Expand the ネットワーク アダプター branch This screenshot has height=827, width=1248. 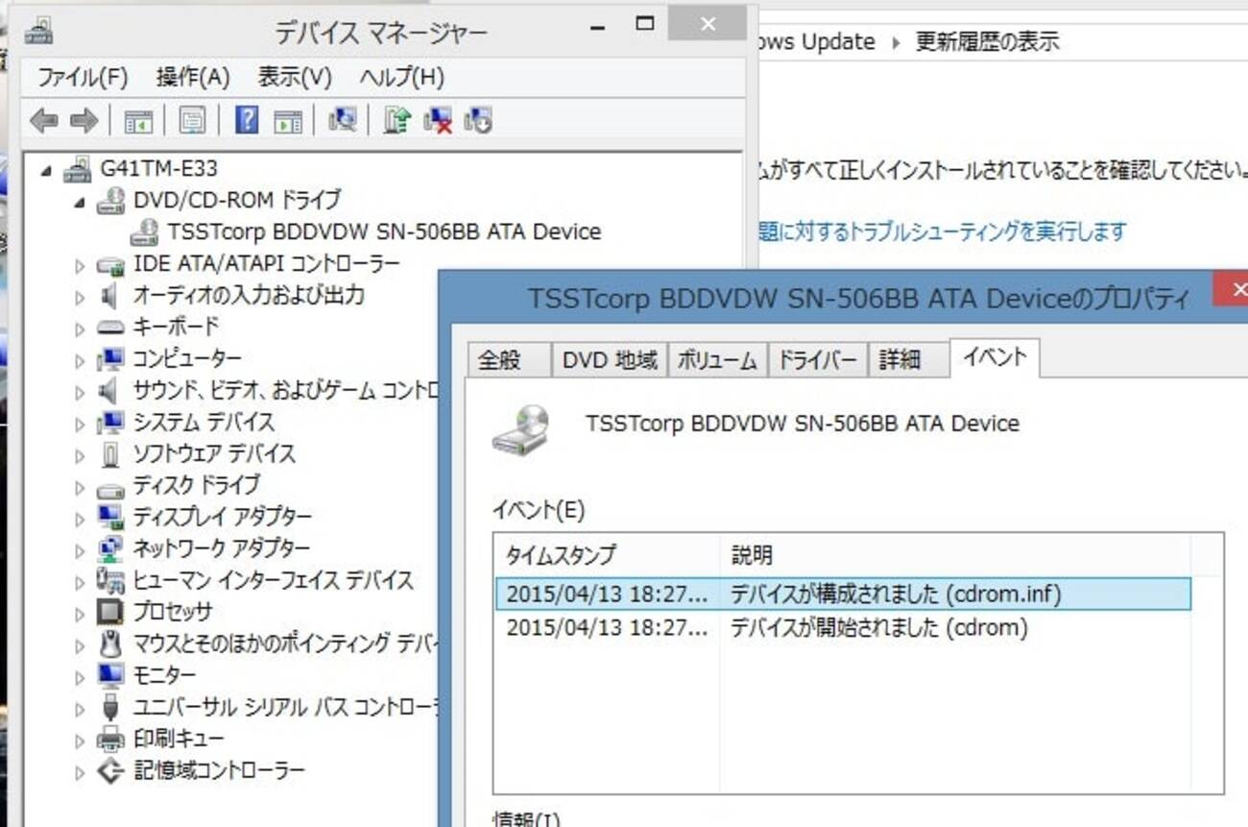click(x=80, y=550)
